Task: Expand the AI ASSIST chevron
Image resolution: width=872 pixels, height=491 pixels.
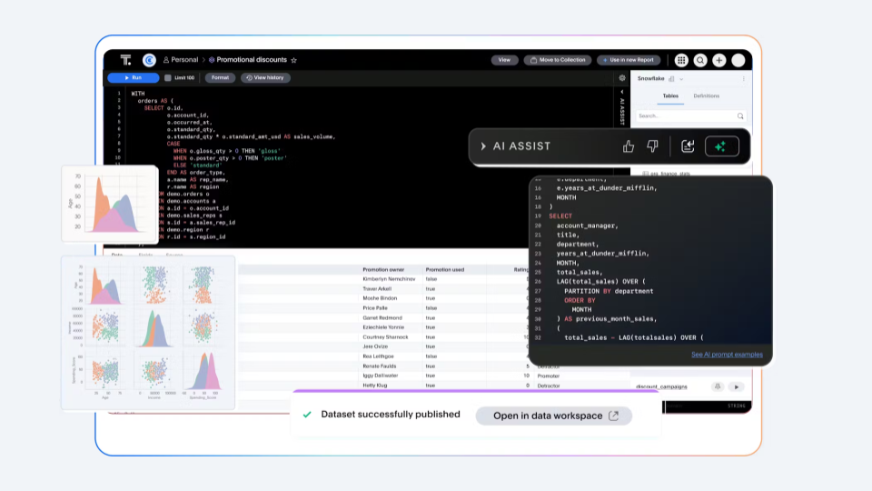Action: [x=484, y=146]
